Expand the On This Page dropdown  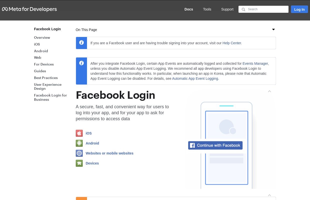(273, 29)
